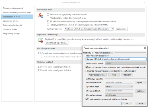Click the Importovat/exportovat button
Image resolution: width=148 pixels, height=107 pixels.
click(57, 43)
